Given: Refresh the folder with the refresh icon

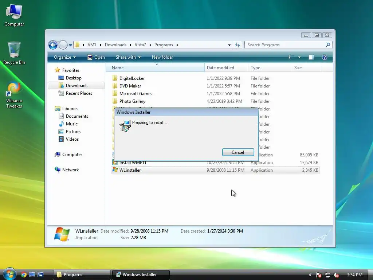Looking at the screenshot, I should (237, 45).
